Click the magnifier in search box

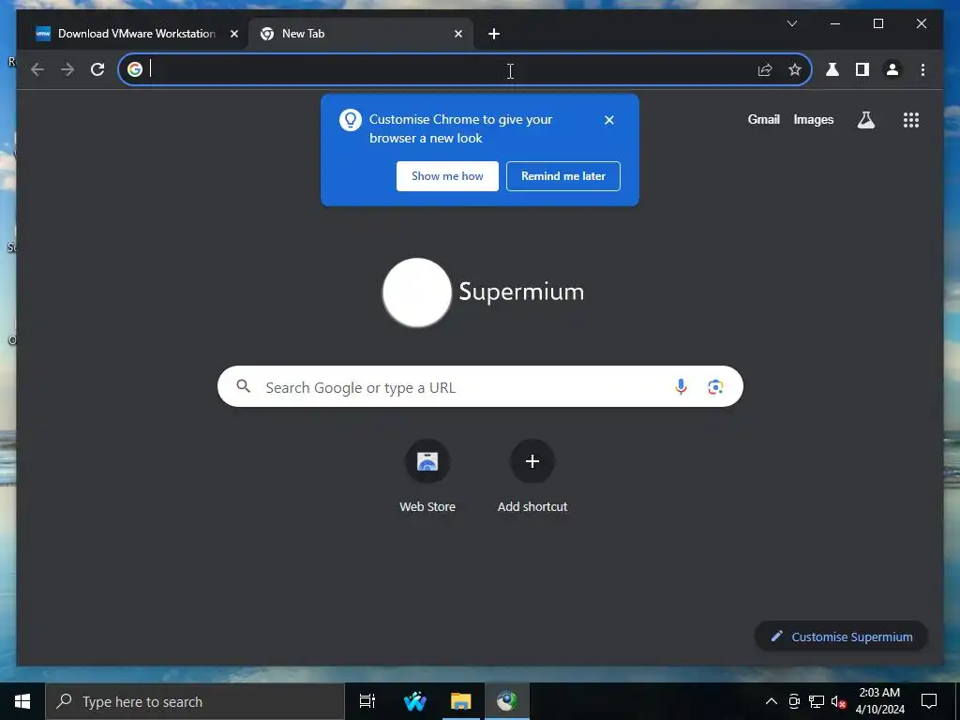pyautogui.click(x=244, y=386)
